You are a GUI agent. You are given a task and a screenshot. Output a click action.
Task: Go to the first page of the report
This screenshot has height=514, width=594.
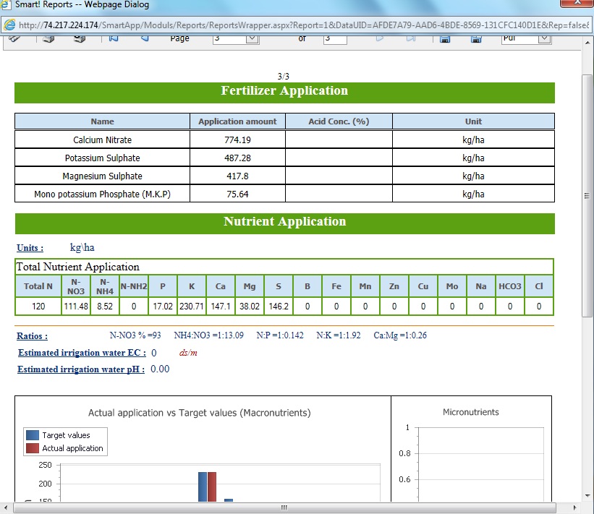click(x=114, y=38)
